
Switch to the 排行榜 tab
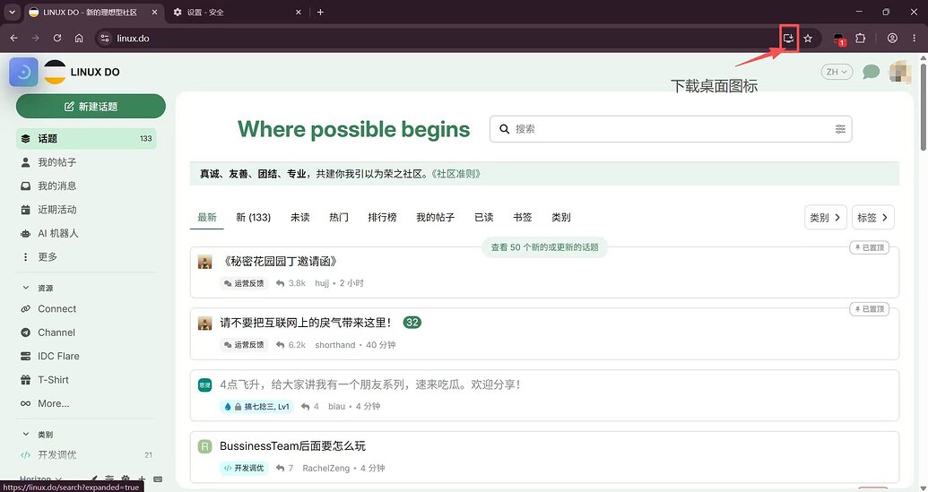tap(382, 217)
